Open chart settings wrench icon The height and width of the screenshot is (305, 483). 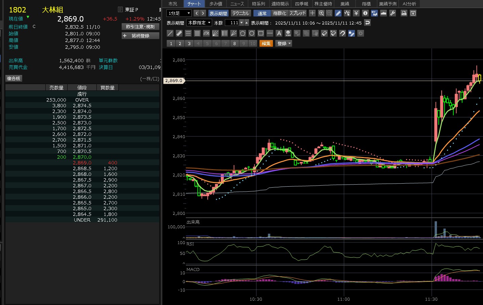[393, 13]
